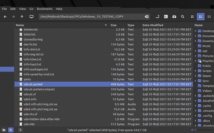
Task: Open the View menu
Action: pos(23,9)
